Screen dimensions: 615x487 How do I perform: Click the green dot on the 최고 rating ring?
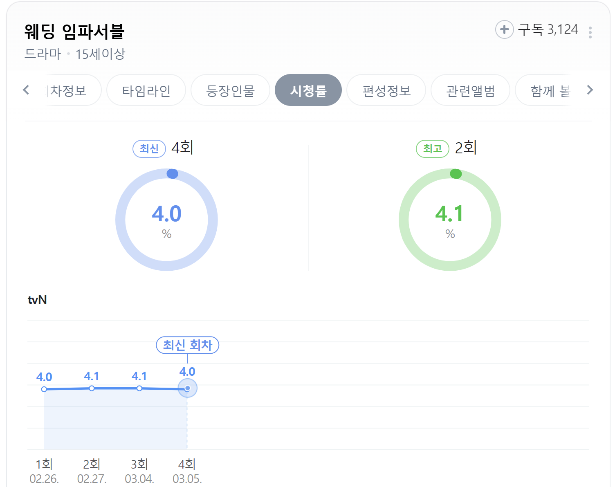455,174
